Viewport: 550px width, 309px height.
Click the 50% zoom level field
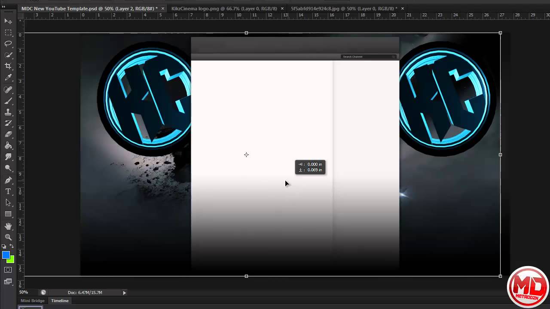24,292
